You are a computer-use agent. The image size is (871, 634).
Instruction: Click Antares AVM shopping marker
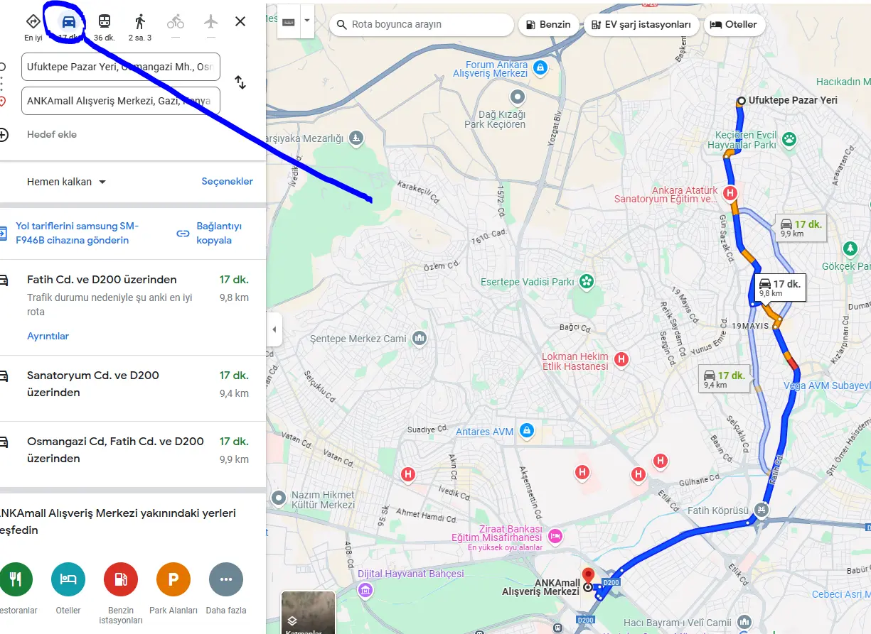click(x=526, y=431)
